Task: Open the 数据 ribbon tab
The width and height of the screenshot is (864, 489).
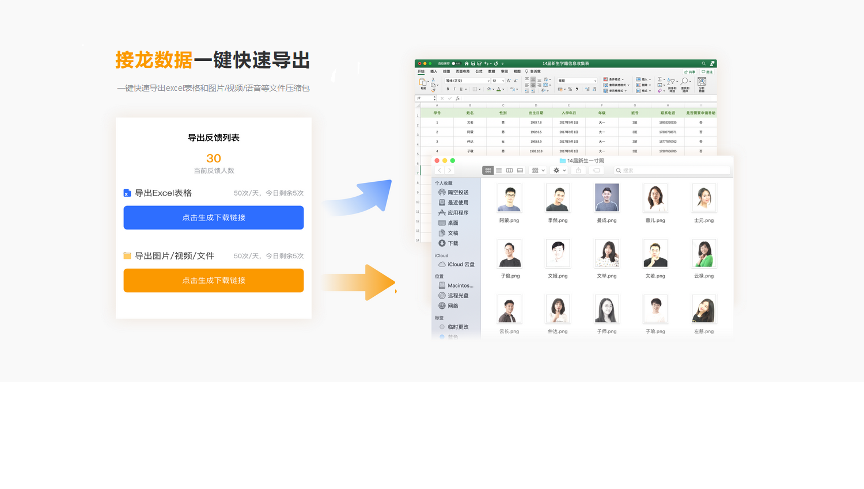Action: pos(492,71)
